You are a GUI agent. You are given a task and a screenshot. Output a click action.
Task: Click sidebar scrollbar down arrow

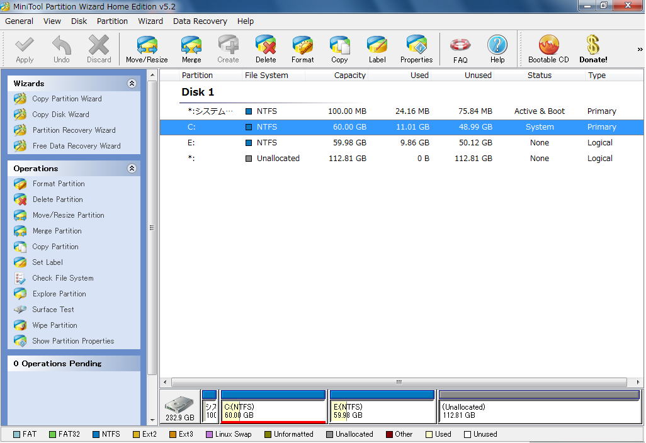(x=152, y=420)
